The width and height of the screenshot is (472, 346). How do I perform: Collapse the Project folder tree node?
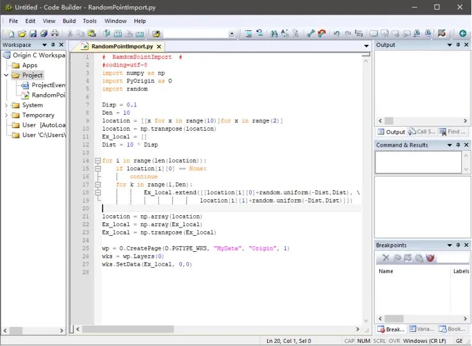(6, 75)
